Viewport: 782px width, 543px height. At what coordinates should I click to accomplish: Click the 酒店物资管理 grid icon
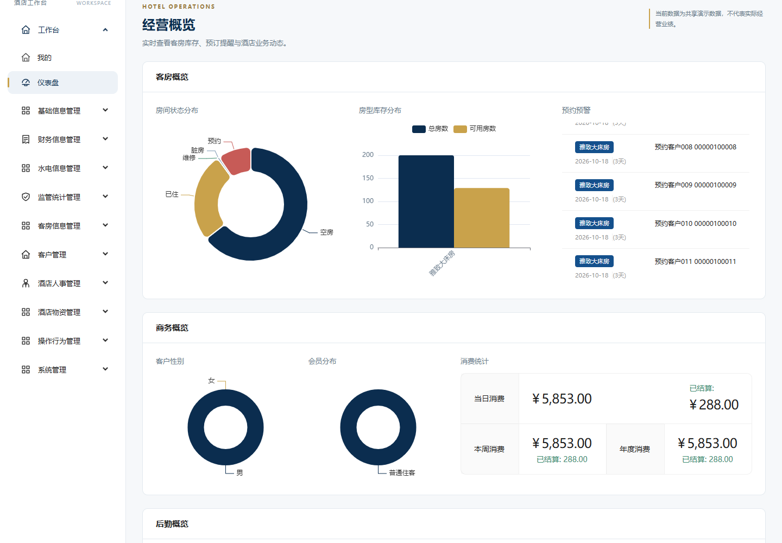point(26,312)
